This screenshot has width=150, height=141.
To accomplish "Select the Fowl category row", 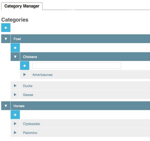I will [x=80, y=39].
